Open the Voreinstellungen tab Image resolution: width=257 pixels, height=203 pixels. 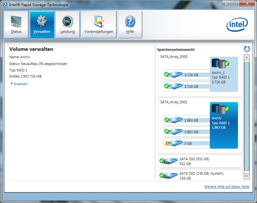99,25
